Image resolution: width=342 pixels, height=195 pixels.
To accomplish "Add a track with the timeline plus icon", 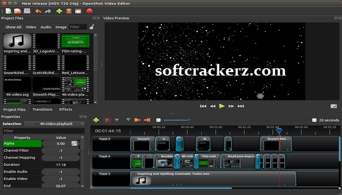I will pyautogui.click(x=96, y=120).
